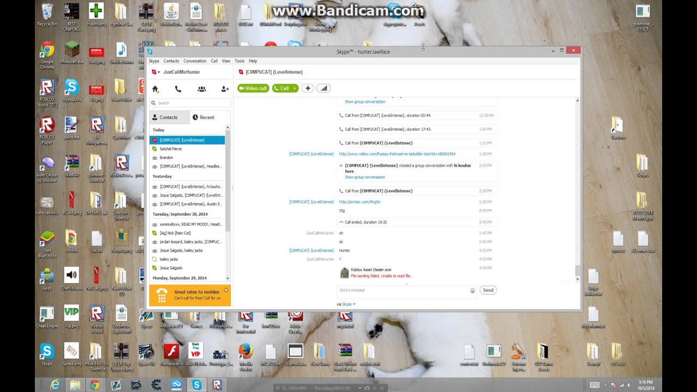Image resolution: width=697 pixels, height=392 pixels.
Task: Select Minecraft.exe desktop icon
Action: click(x=72, y=53)
